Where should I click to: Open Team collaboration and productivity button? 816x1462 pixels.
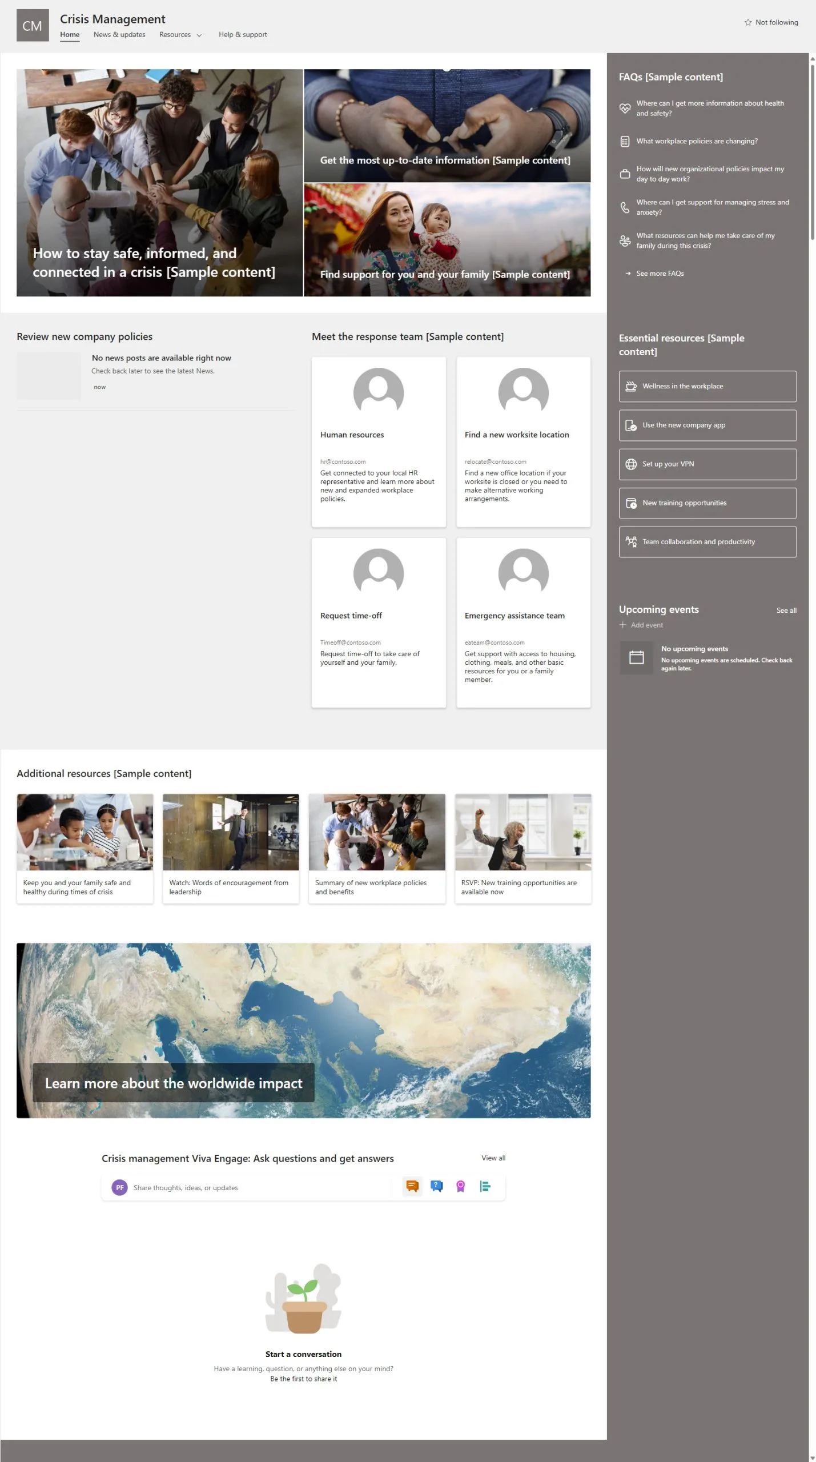coord(708,542)
